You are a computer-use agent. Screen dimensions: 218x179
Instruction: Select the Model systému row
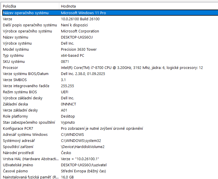pyautogui.click(x=110, y=50)
